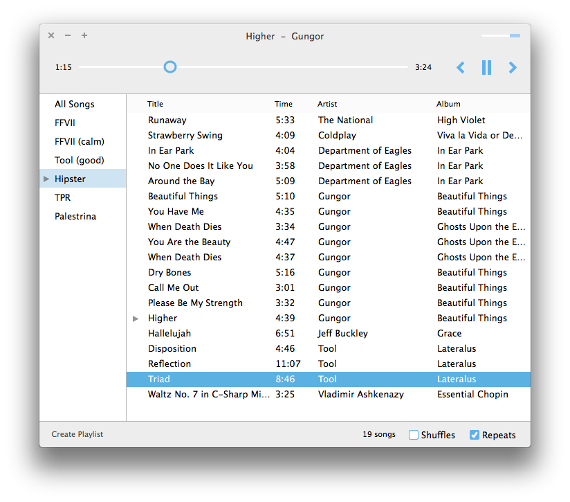Select the song You Have Me
This screenshot has height=502, width=570.
329,211
